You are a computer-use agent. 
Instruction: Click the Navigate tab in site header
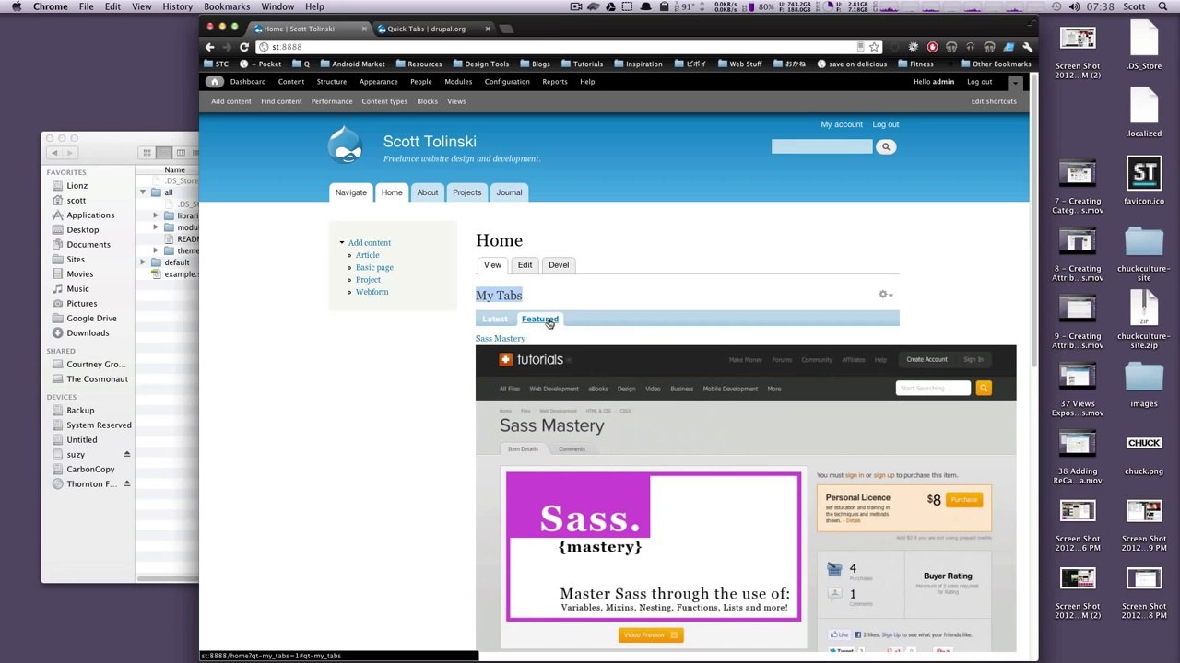point(351,192)
